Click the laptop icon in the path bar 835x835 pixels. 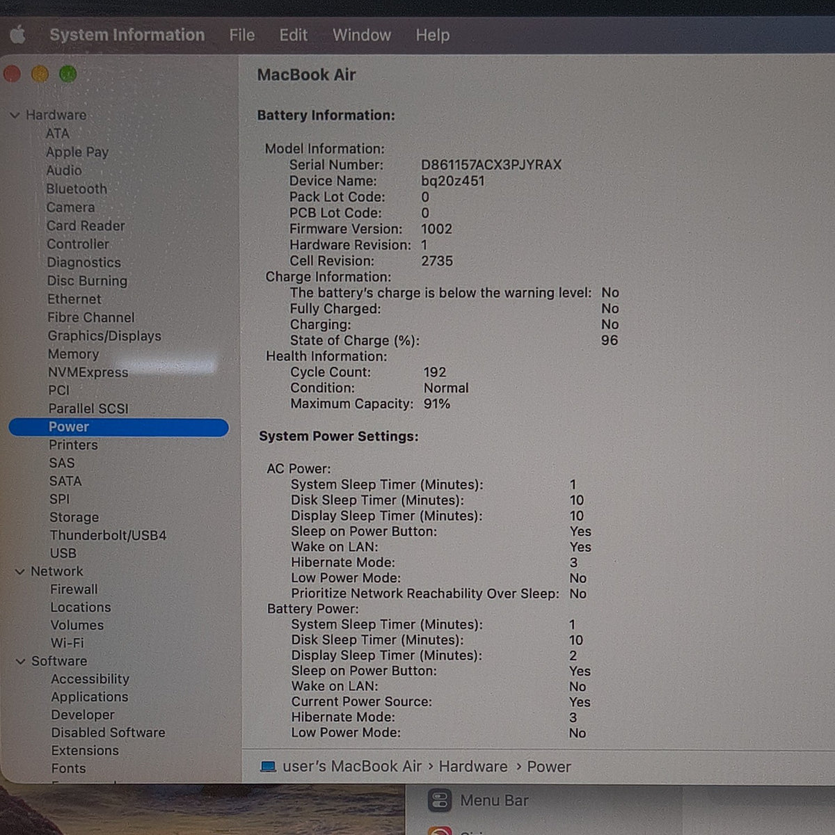point(268,767)
